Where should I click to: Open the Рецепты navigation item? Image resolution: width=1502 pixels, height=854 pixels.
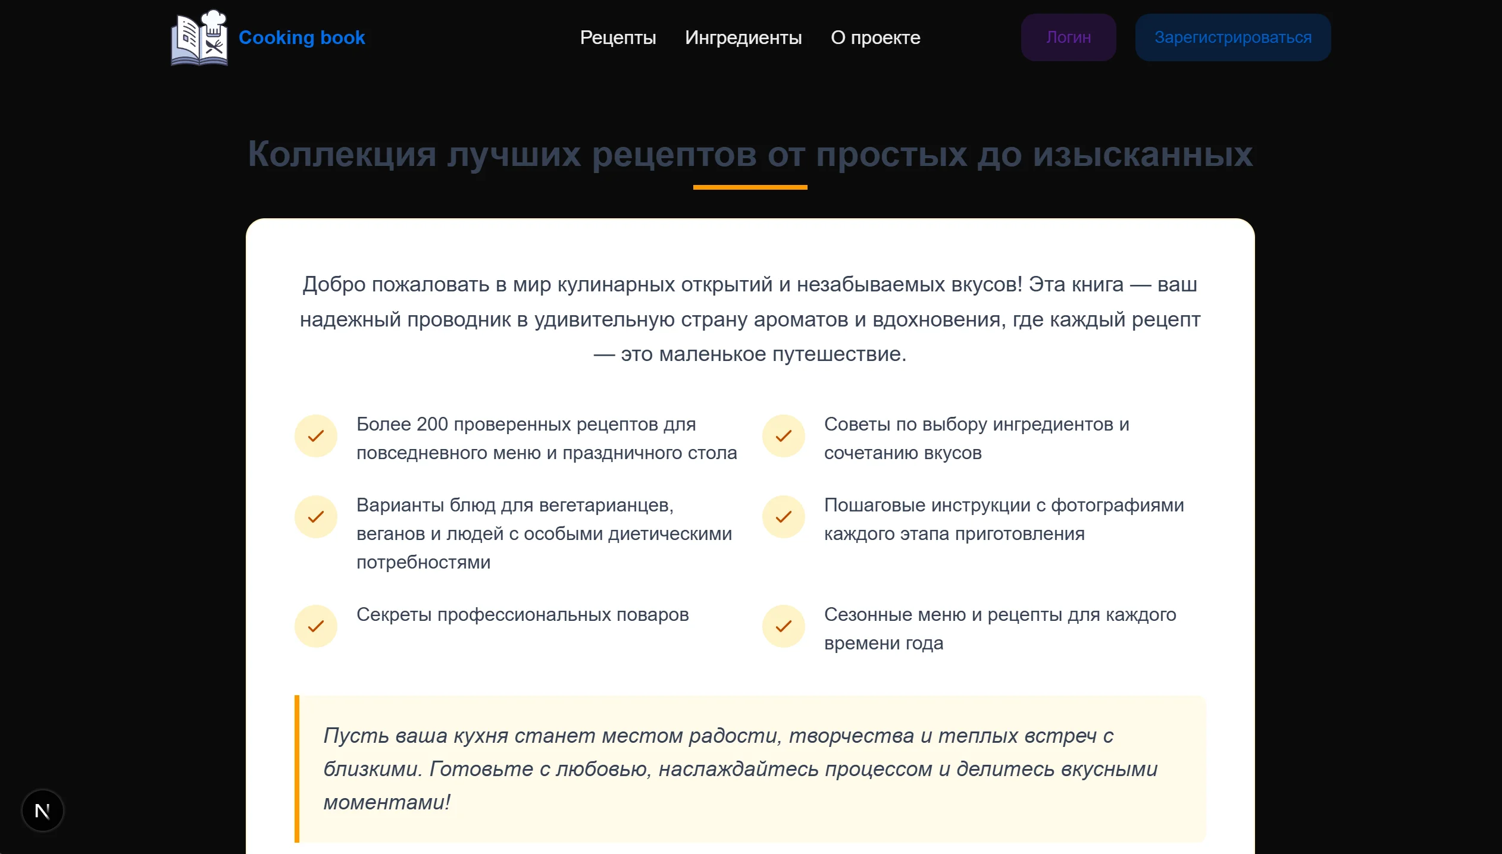coord(618,37)
